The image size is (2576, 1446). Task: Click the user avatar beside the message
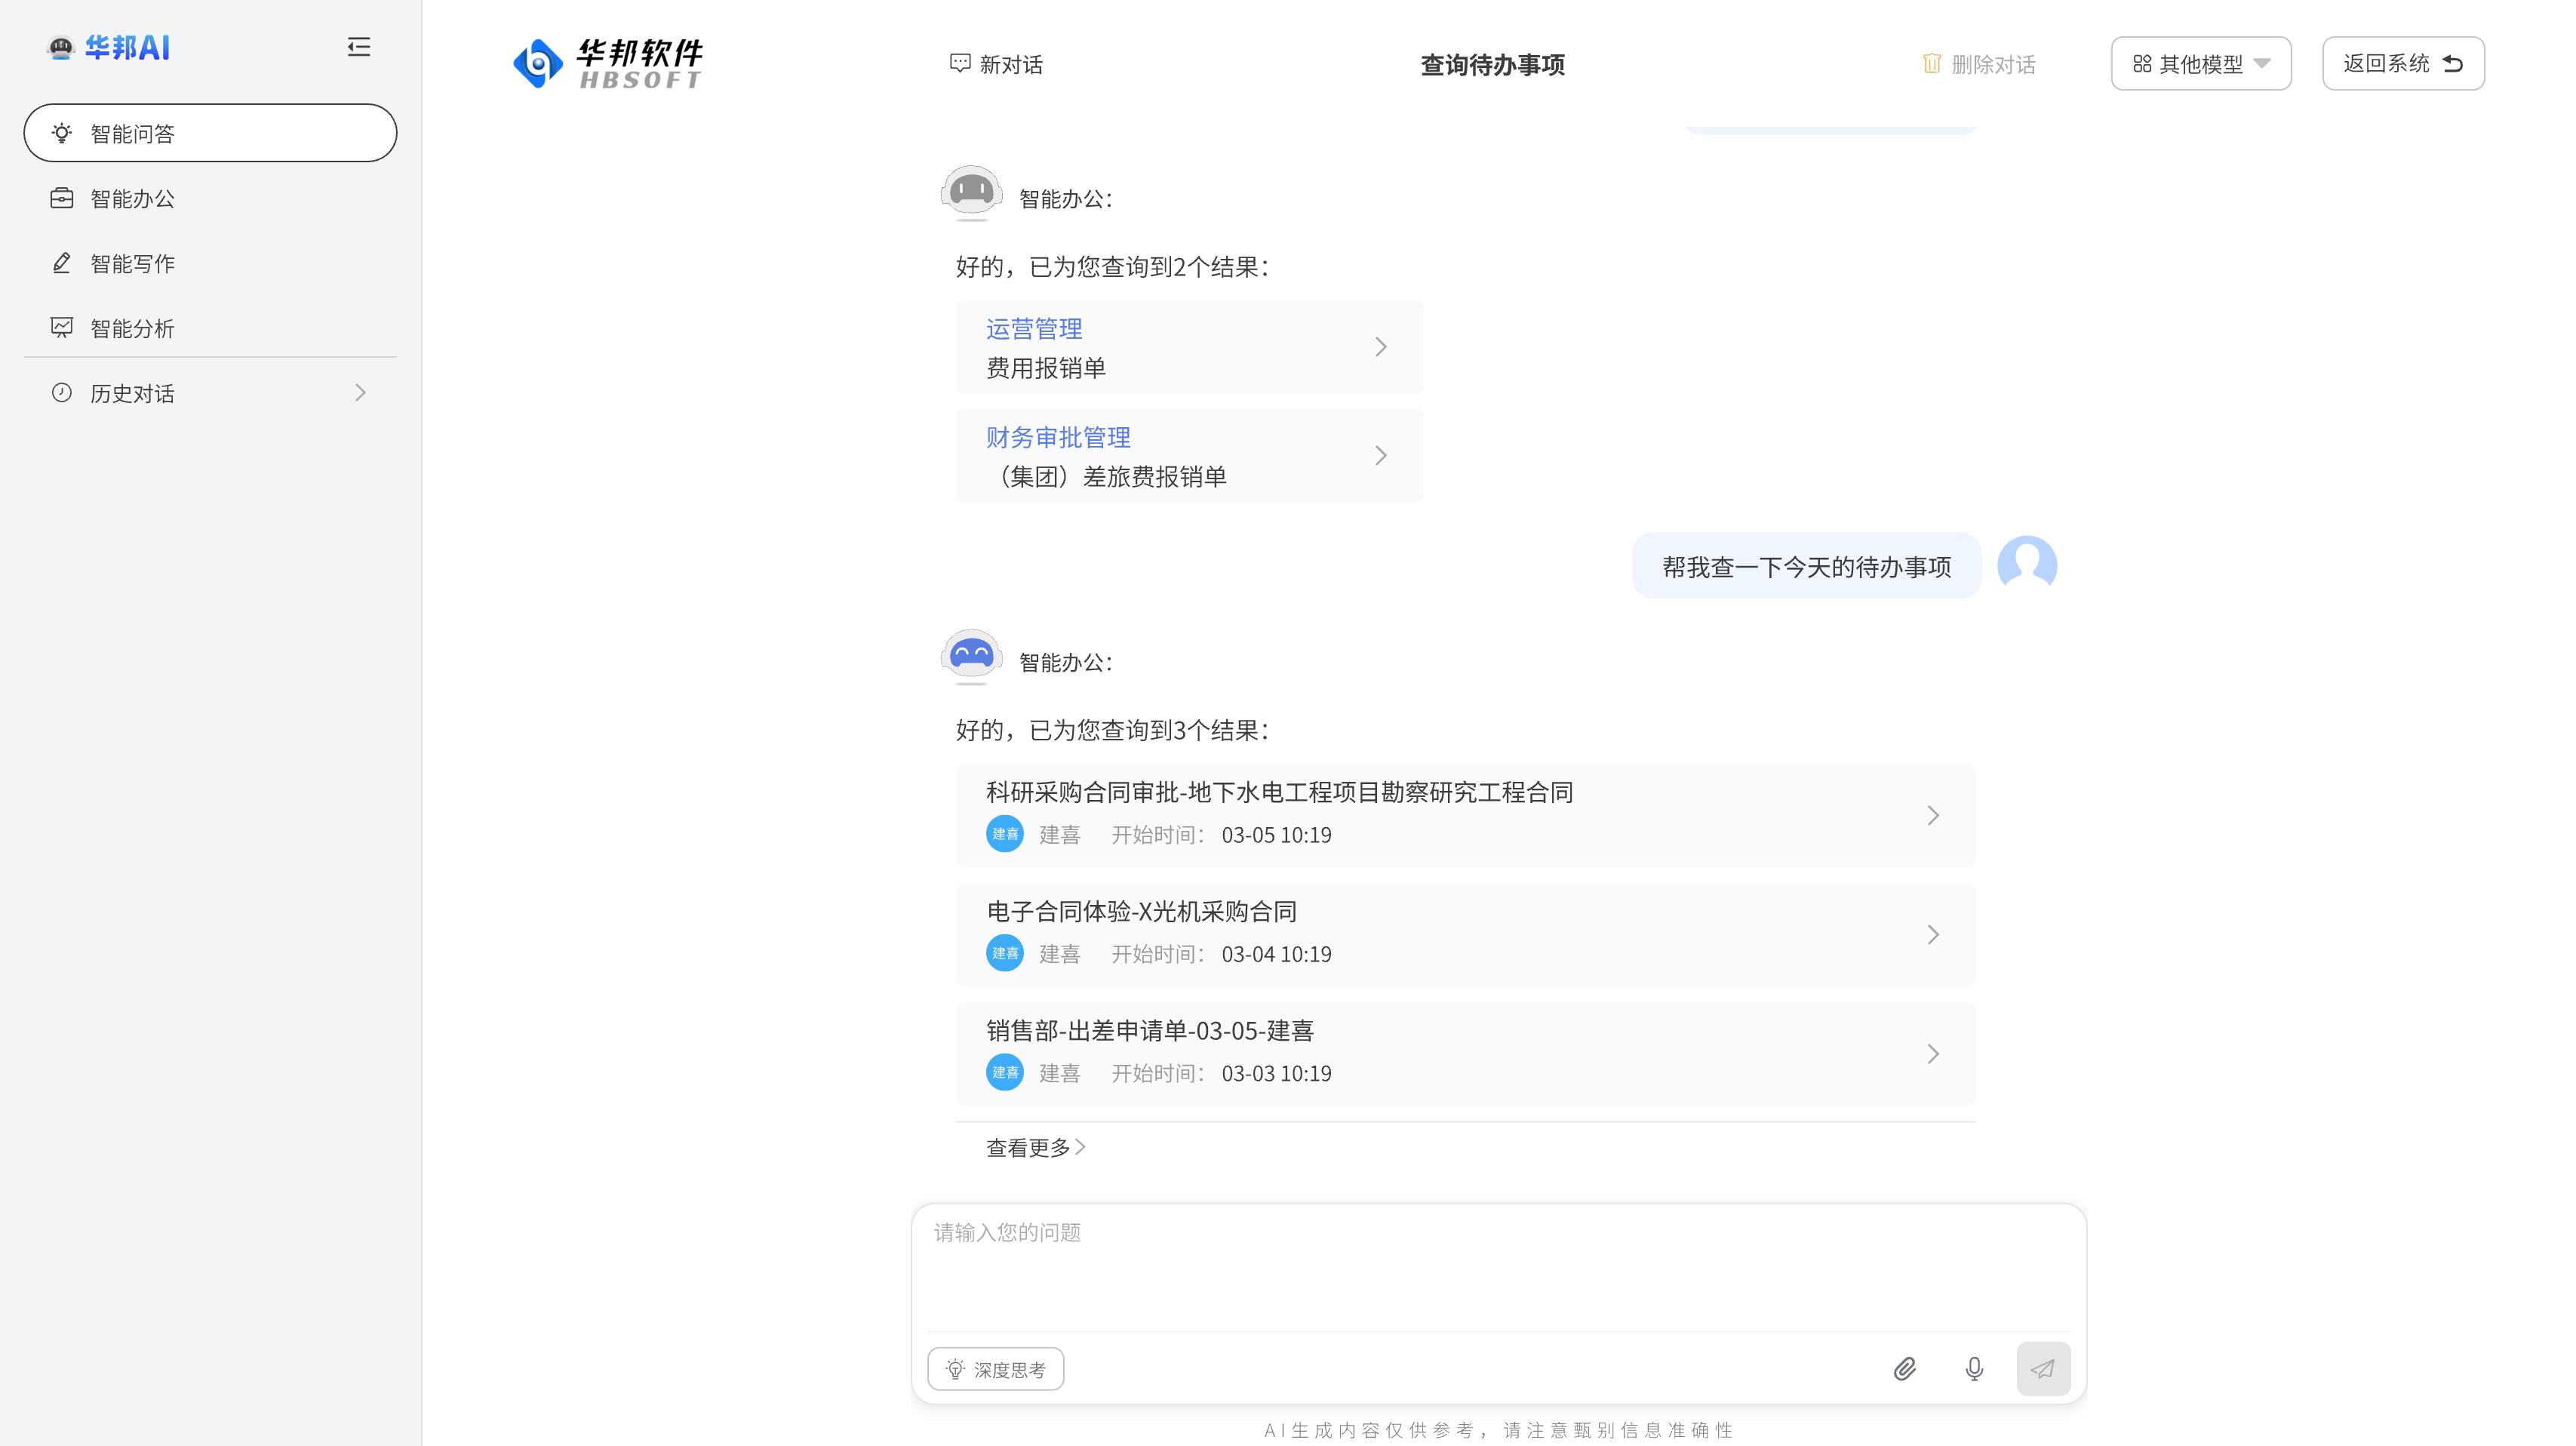[x=2027, y=565]
